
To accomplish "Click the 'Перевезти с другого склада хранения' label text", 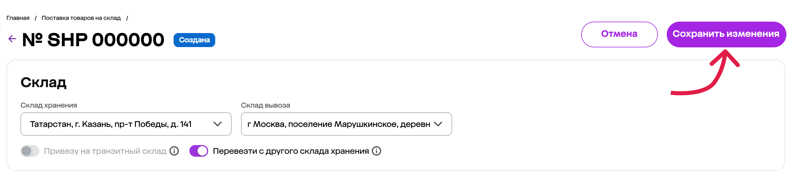I will [x=290, y=151].
